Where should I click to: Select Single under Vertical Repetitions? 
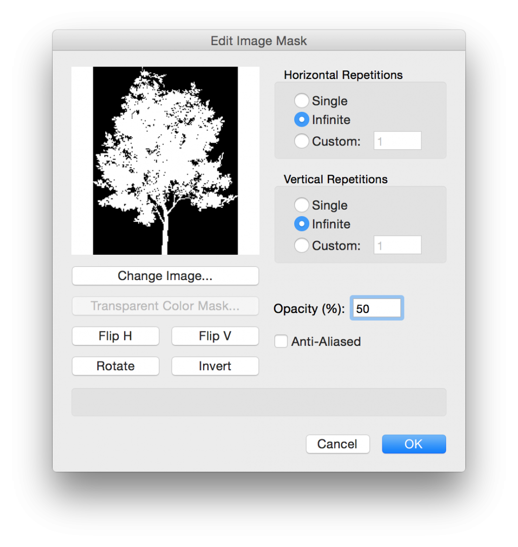pyautogui.click(x=302, y=205)
